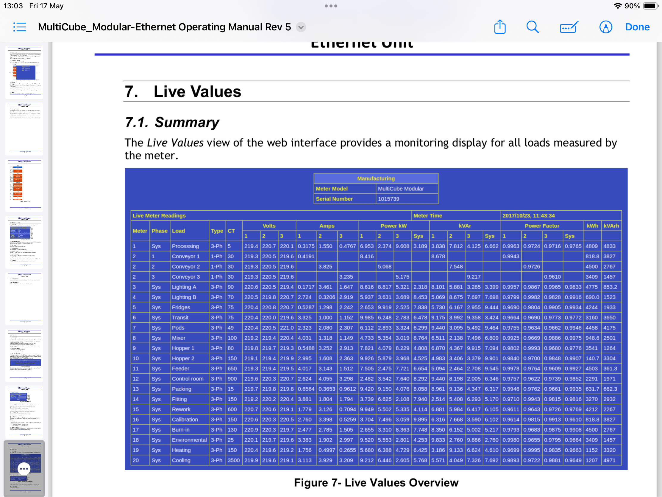Tap the MultiCube document title
Image resolution: width=662 pixels, height=497 pixels.
pyautogui.click(x=164, y=27)
